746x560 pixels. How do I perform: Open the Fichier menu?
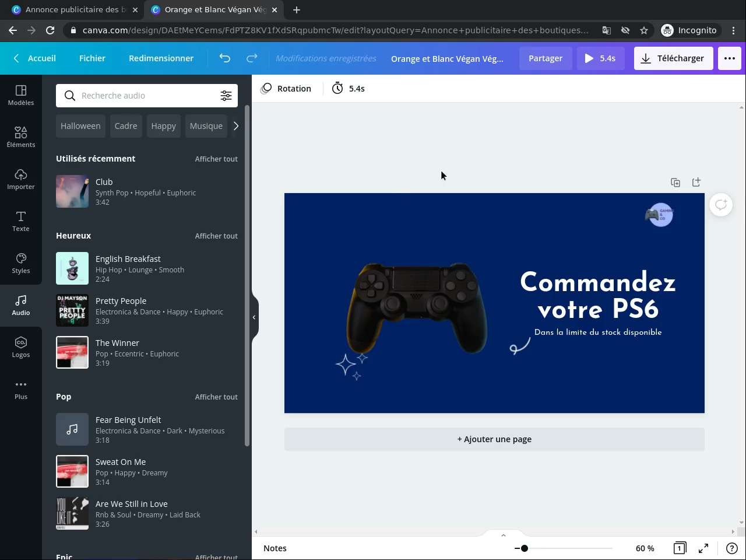tap(92, 58)
